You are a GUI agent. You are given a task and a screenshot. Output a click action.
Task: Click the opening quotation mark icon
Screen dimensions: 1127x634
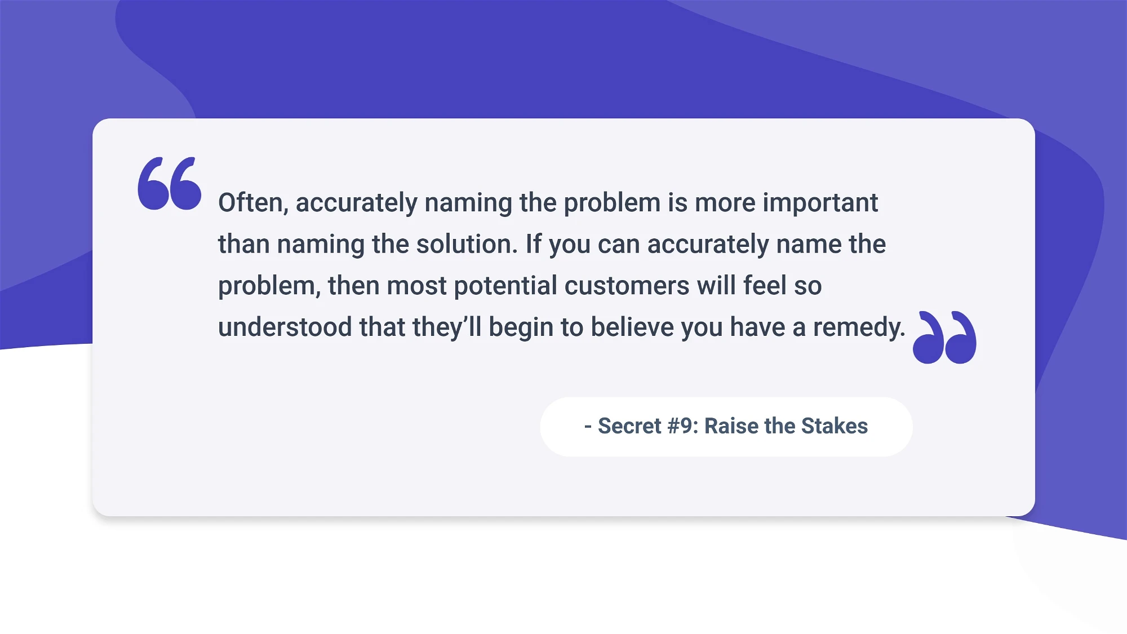(x=170, y=183)
